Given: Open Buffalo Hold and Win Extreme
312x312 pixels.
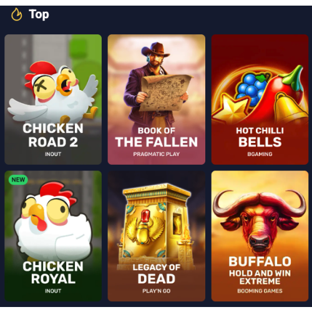Looking at the screenshot, I should tap(260, 236).
